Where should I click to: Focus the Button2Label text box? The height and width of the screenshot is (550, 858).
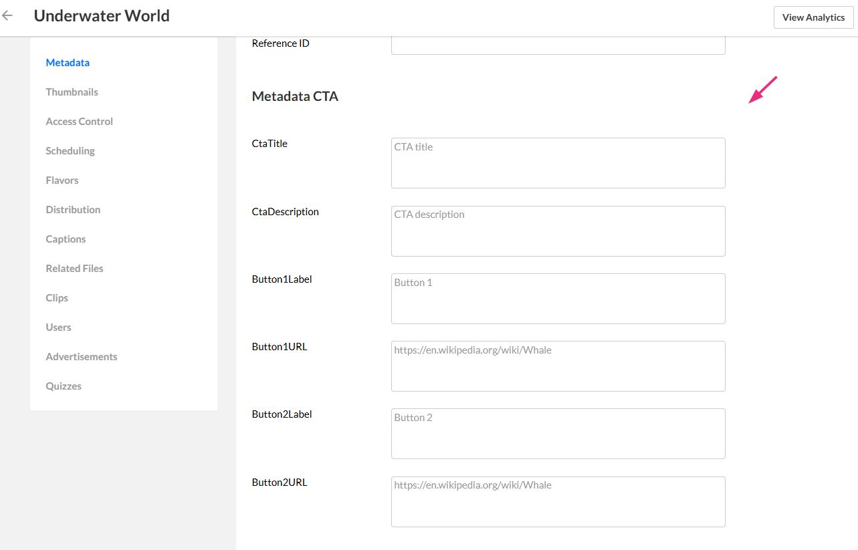click(x=558, y=434)
